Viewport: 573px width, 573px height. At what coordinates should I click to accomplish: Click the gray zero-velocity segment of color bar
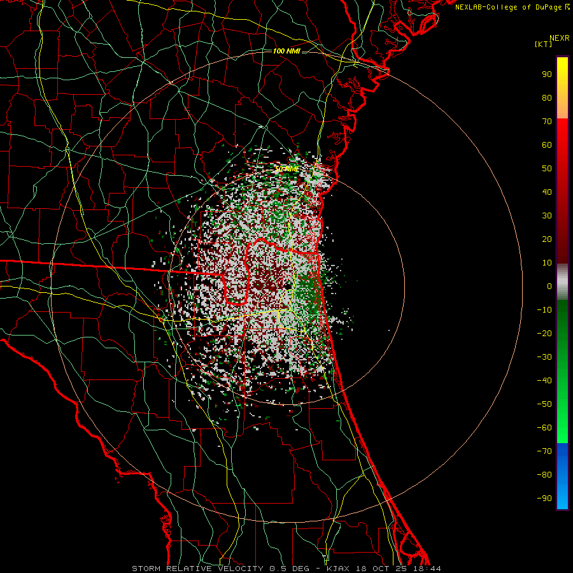point(562,282)
